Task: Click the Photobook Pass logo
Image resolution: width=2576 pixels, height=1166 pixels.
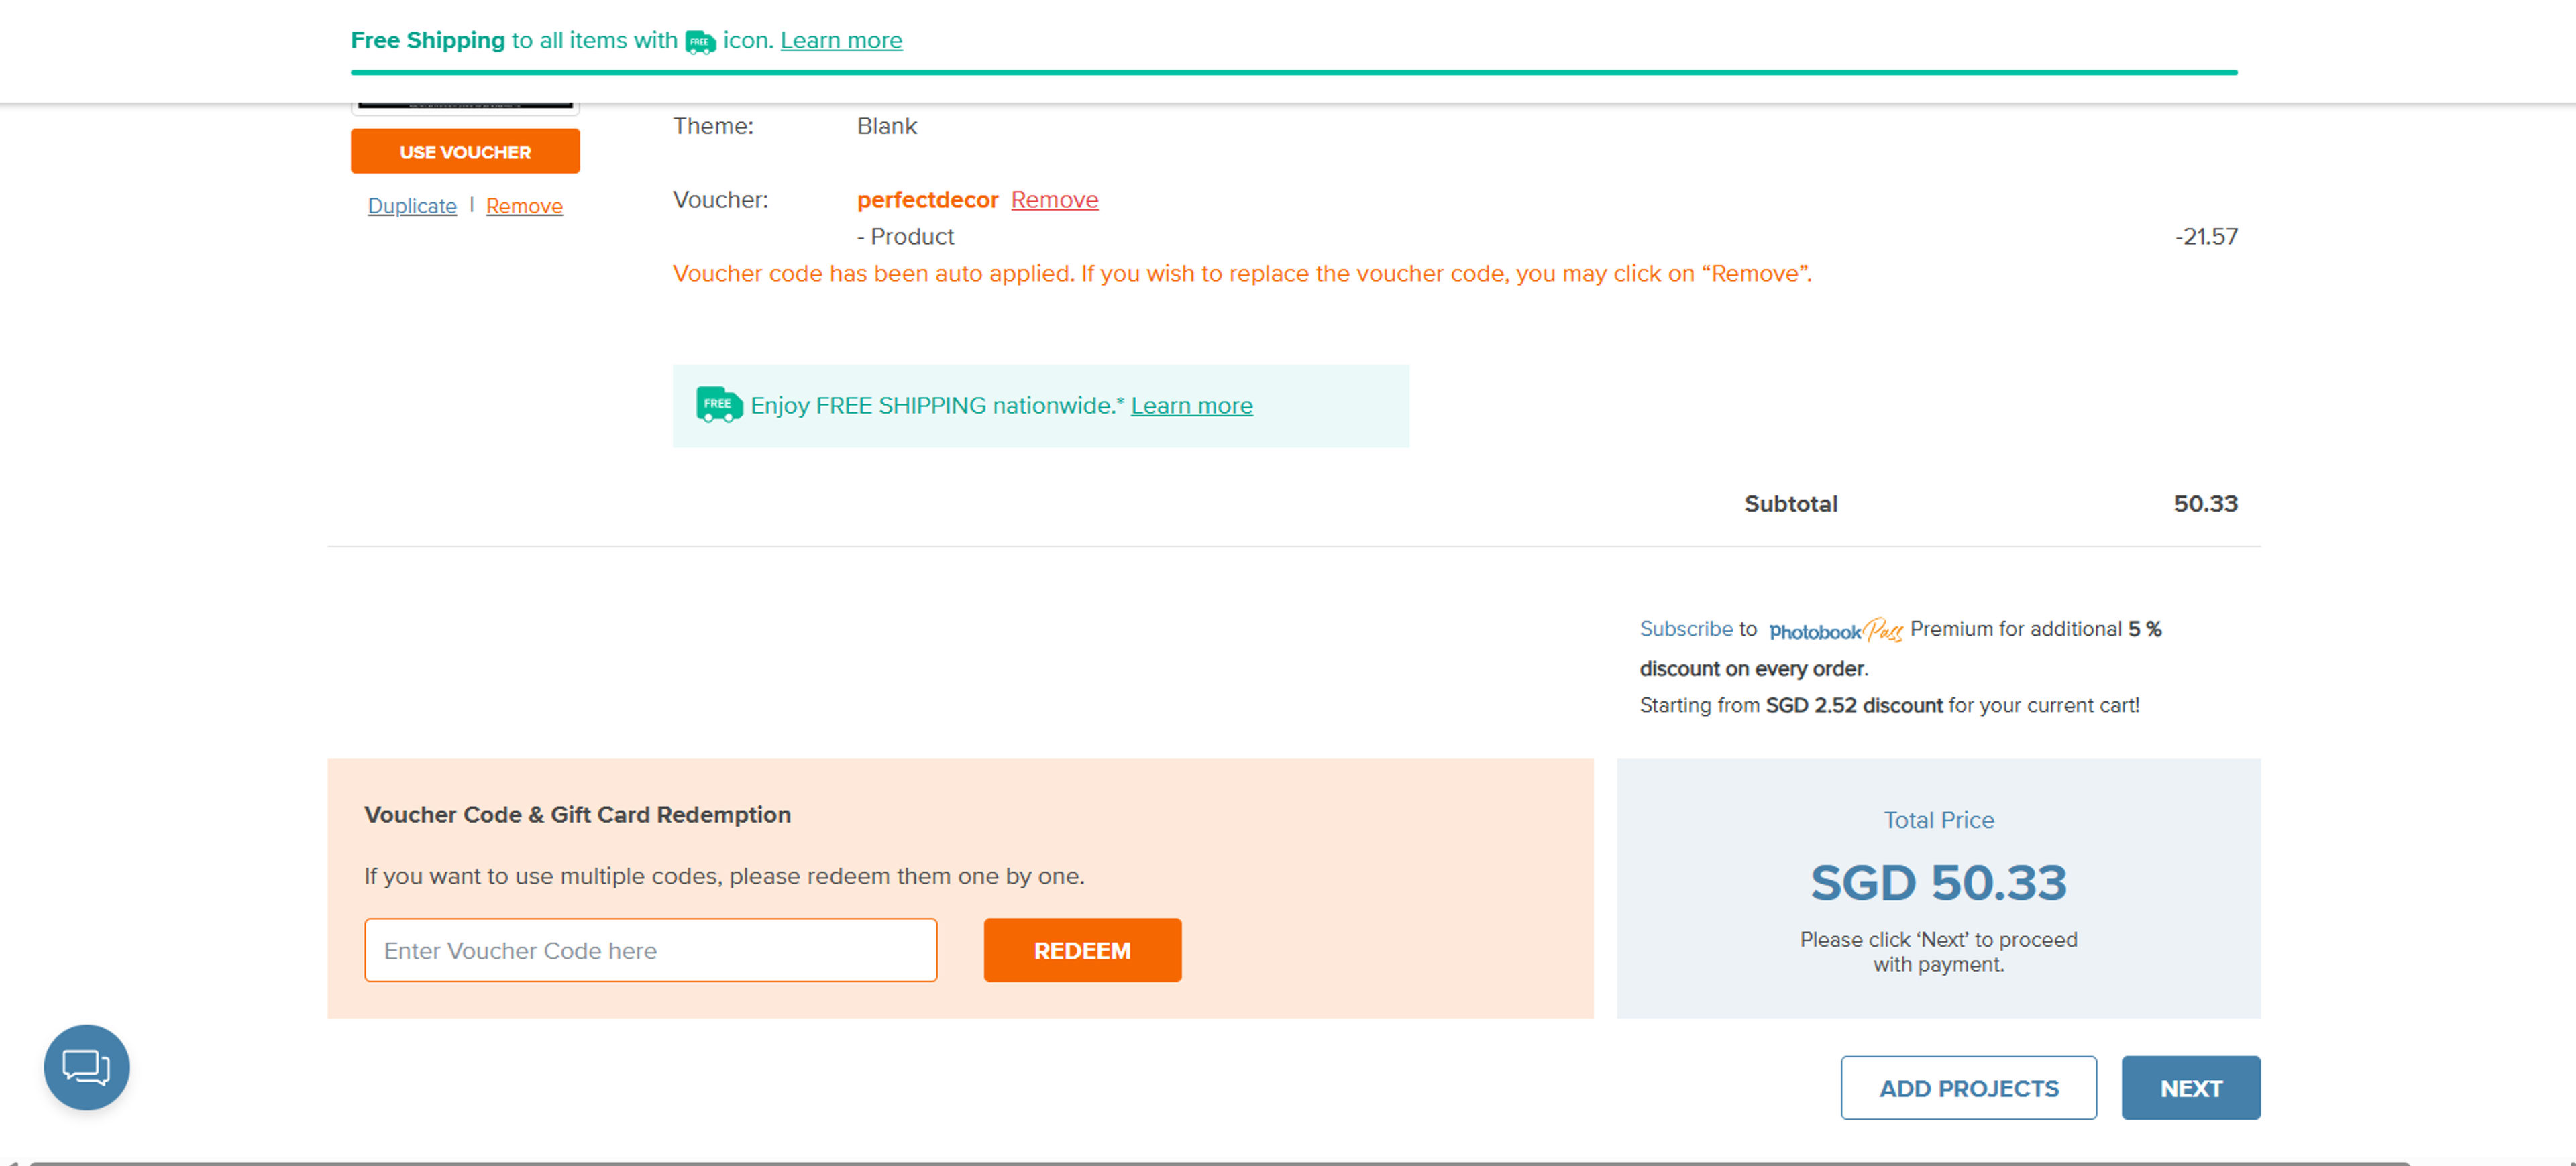Action: pyautogui.click(x=1835, y=630)
